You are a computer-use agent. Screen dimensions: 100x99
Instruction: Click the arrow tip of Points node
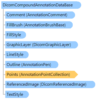(x=76, y=75)
